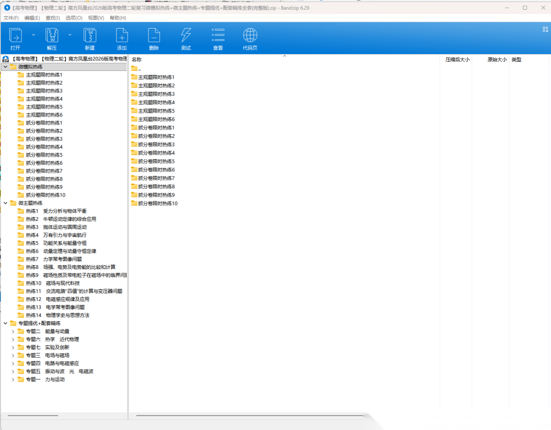This screenshot has width=551, height=430.
Task: Expand the 专题七 实验及创新 folder
Action: (x=13, y=347)
